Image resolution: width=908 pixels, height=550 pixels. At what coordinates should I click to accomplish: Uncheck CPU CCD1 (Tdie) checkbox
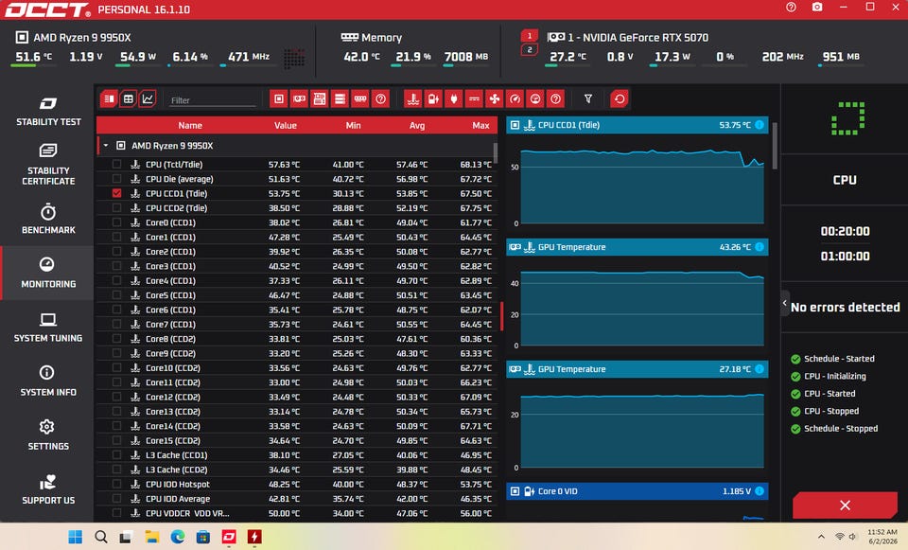[117, 193]
